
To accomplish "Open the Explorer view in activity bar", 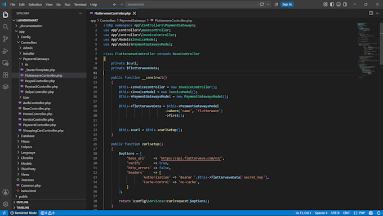I will (6, 15).
